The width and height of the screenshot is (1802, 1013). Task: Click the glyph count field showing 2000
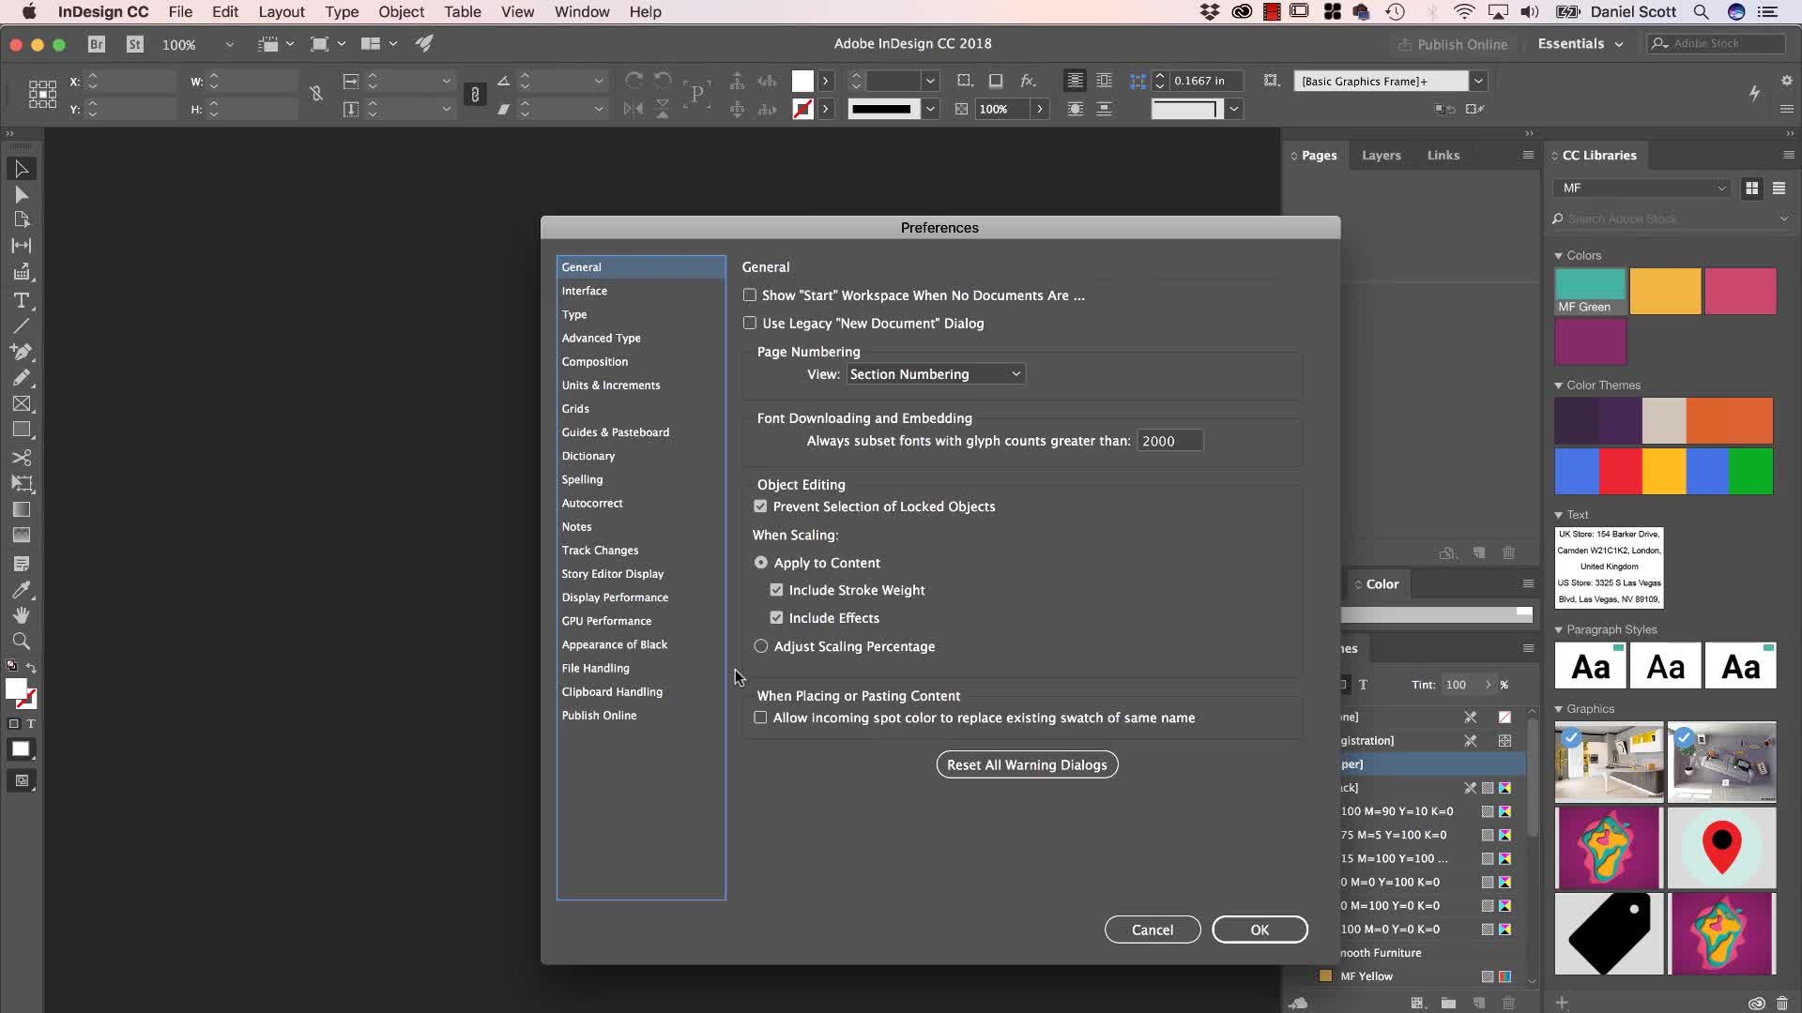click(x=1169, y=441)
